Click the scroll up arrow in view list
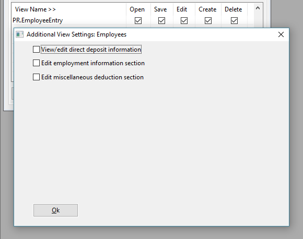Image resolution: width=303 pixels, height=239 pixels. click(258, 8)
